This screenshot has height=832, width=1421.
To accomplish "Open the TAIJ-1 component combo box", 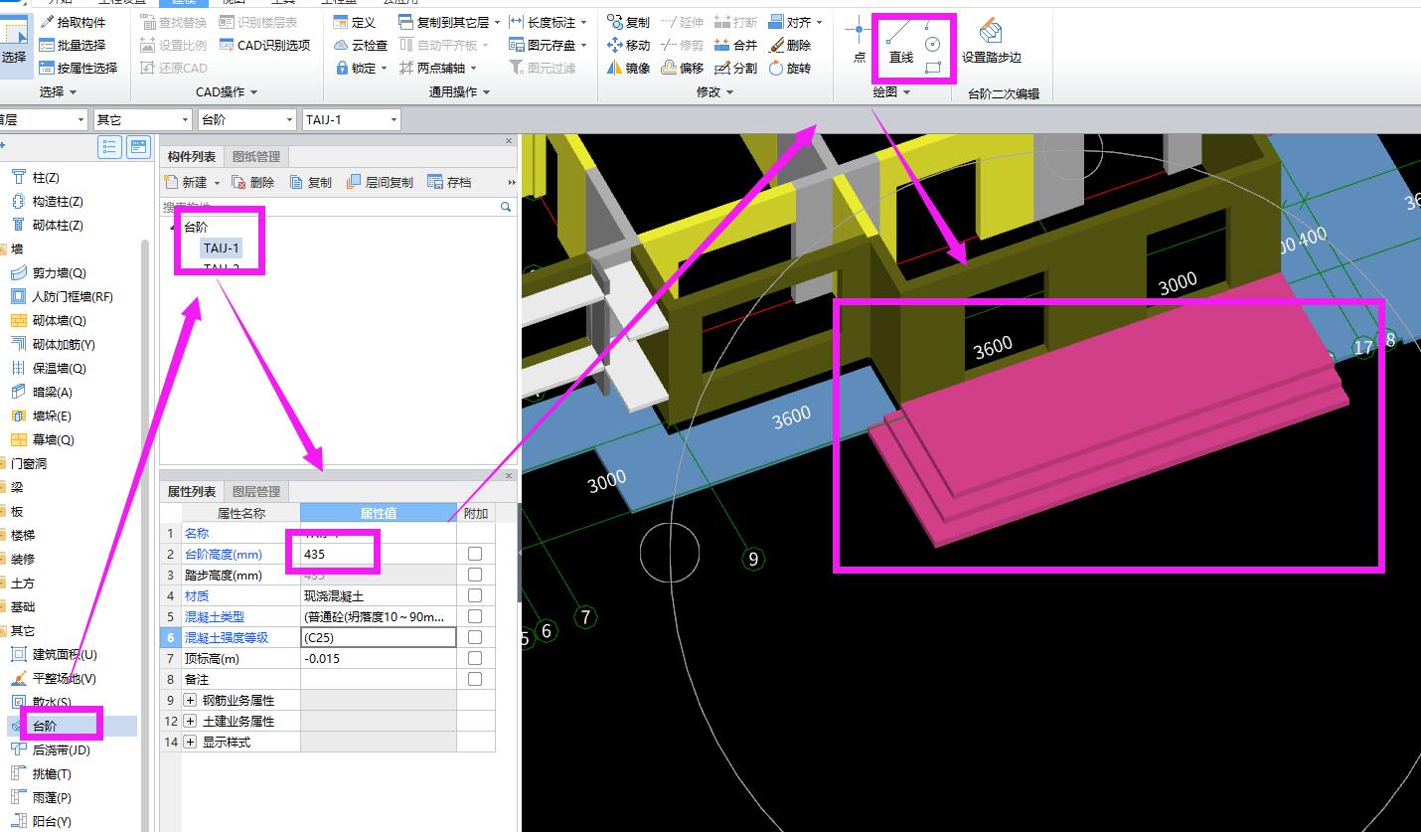I will pos(352,119).
